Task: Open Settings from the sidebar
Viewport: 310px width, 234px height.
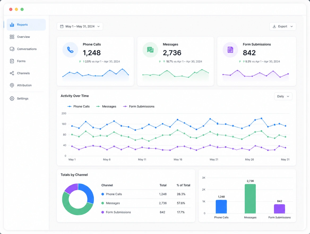Action: click(x=26, y=98)
